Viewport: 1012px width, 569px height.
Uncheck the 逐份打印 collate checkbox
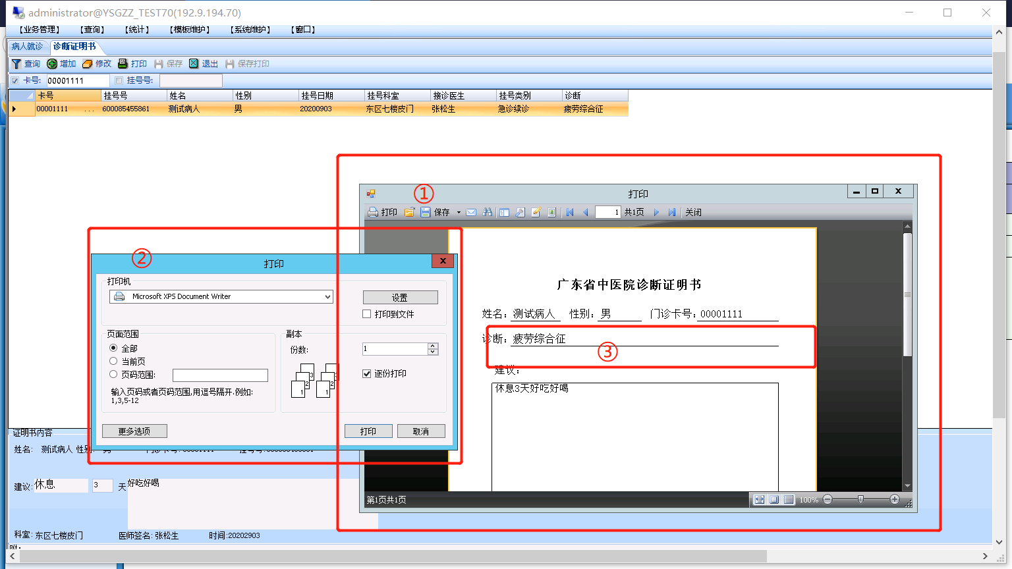pos(367,373)
